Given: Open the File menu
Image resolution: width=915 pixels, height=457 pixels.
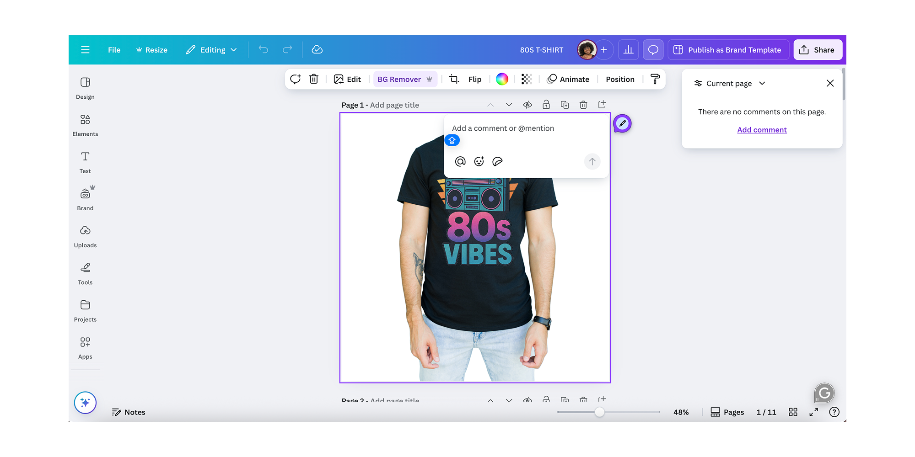Looking at the screenshot, I should click(x=114, y=50).
